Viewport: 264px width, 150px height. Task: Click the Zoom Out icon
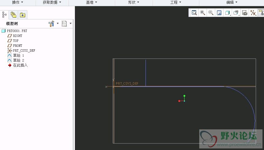click(x=211, y=13)
